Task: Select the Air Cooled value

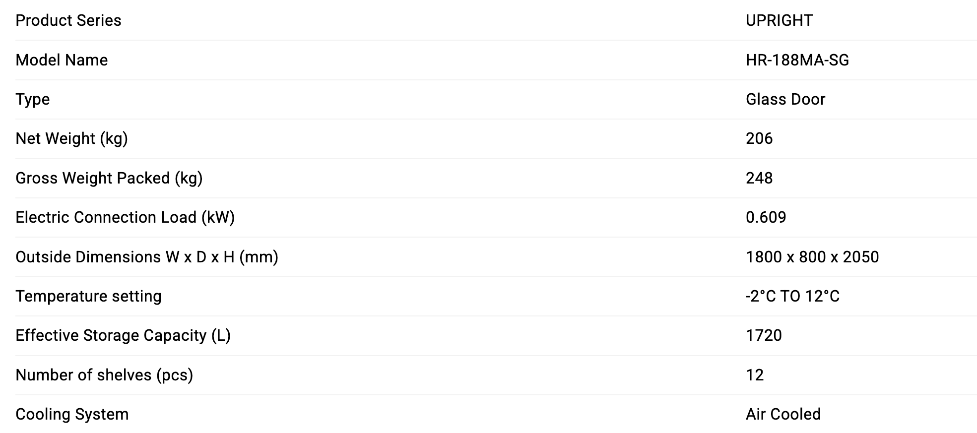Action: [782, 414]
